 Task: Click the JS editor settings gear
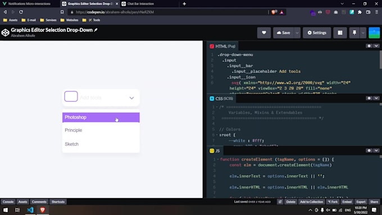pos(369,150)
